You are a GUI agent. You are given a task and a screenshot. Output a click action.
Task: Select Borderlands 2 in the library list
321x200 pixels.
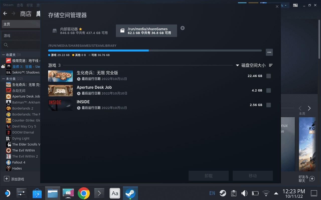pyautogui.click(x=23, y=108)
